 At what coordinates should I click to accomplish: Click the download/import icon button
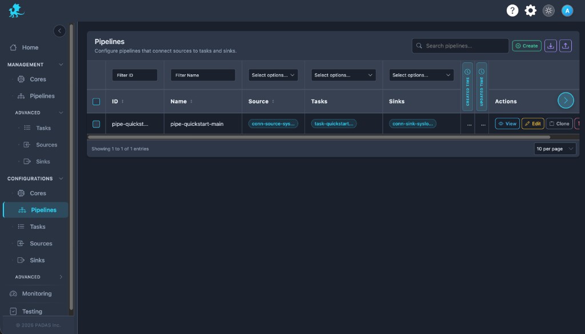[550, 46]
